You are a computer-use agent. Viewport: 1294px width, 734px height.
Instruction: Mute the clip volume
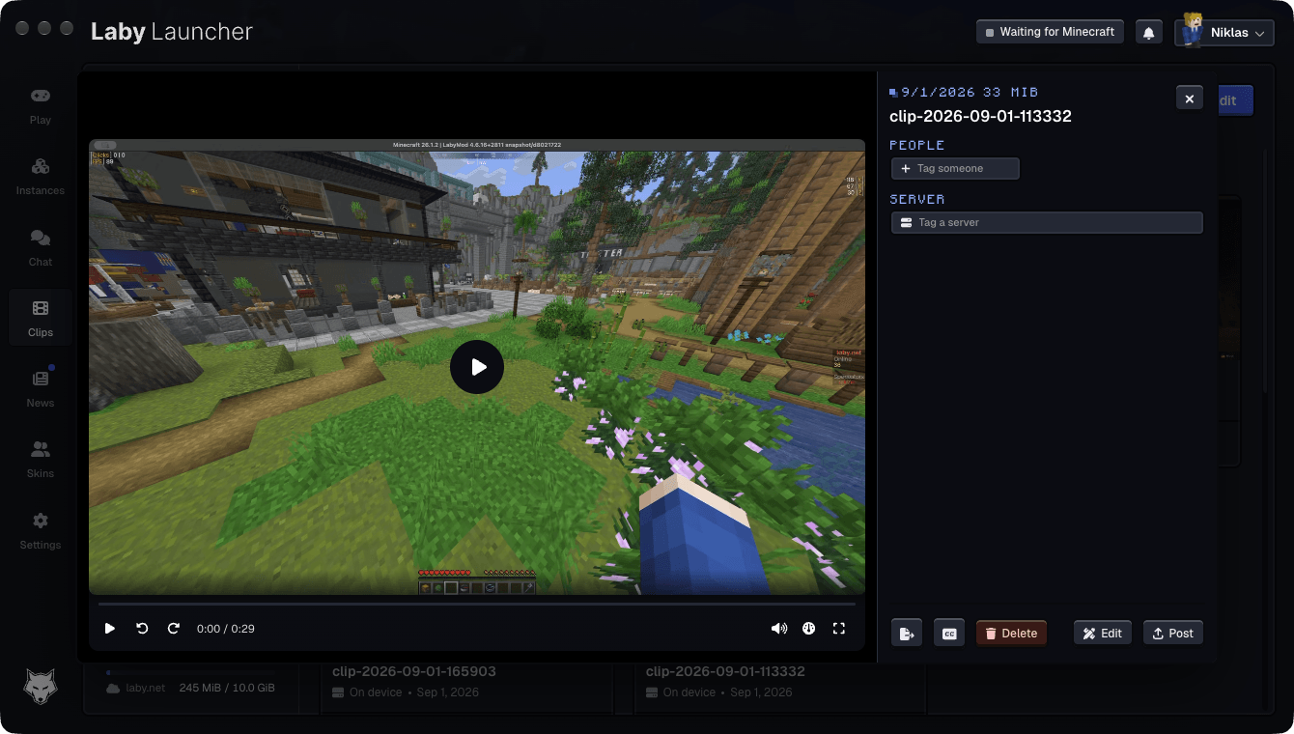coord(778,629)
